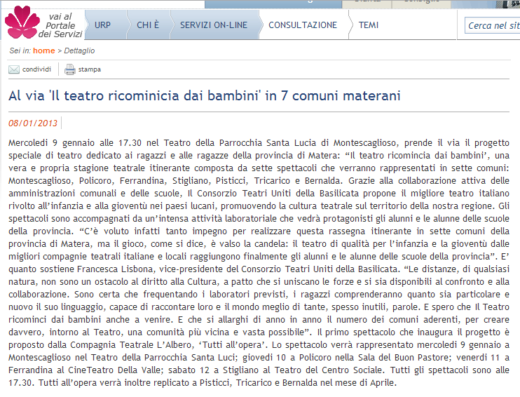Screen dimensions: 520x397
Task: Click the envelope share icon
Action: (14, 69)
